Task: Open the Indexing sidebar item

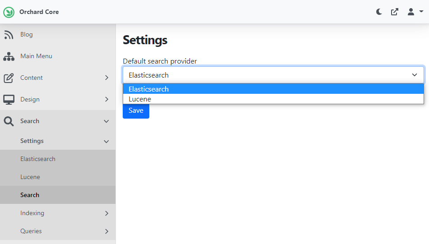Action: (x=32, y=213)
